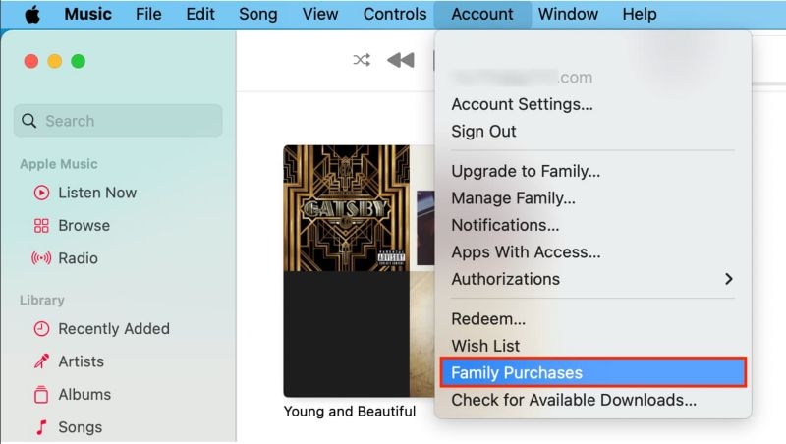Viewport: 786px width, 444px height.
Task: Open the Song menu in menu bar
Action: [x=258, y=14]
